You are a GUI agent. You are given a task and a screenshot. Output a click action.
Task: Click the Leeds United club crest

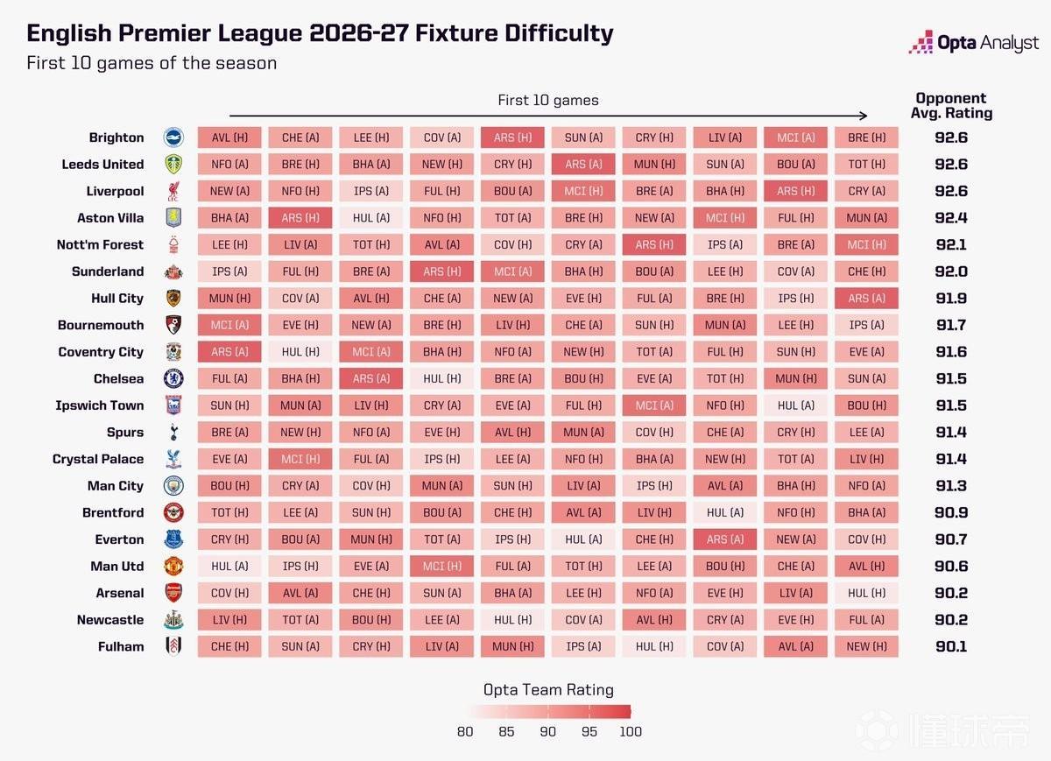pyautogui.click(x=173, y=164)
